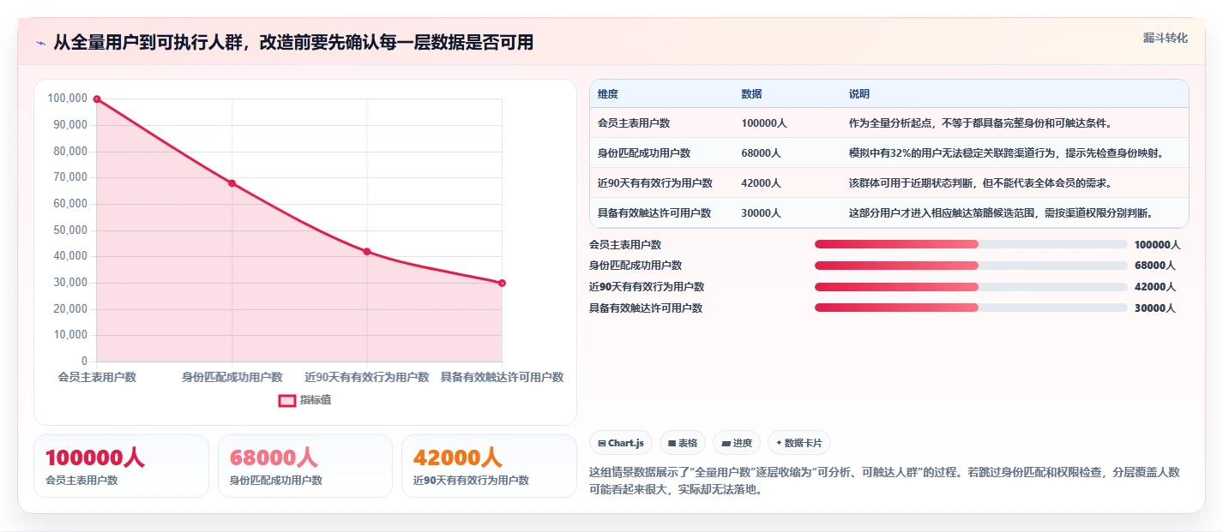Click the 50,000 y-axis label
The width and height of the screenshot is (1223, 532).
click(x=70, y=230)
